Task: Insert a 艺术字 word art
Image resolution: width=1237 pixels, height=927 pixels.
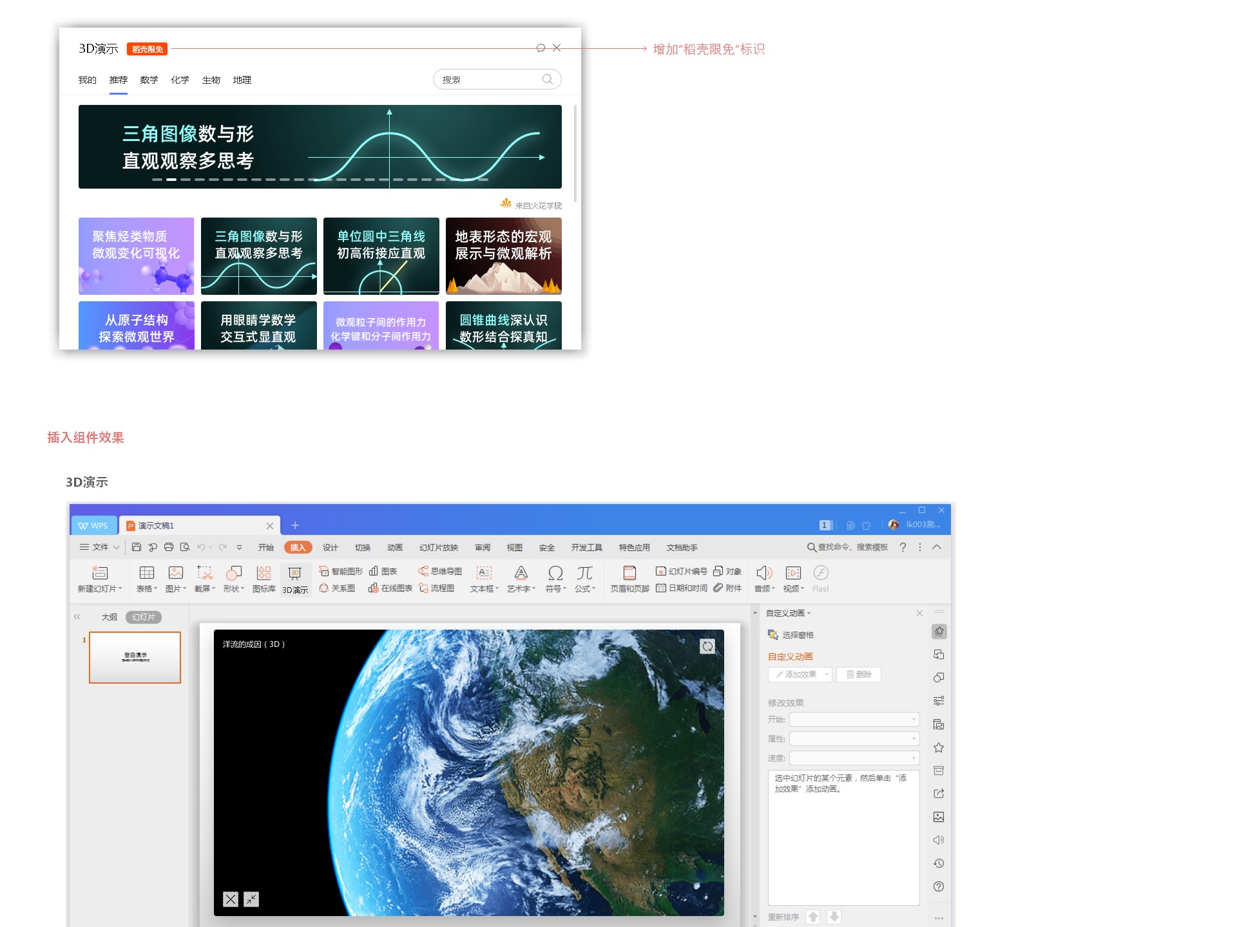Action: 521,573
